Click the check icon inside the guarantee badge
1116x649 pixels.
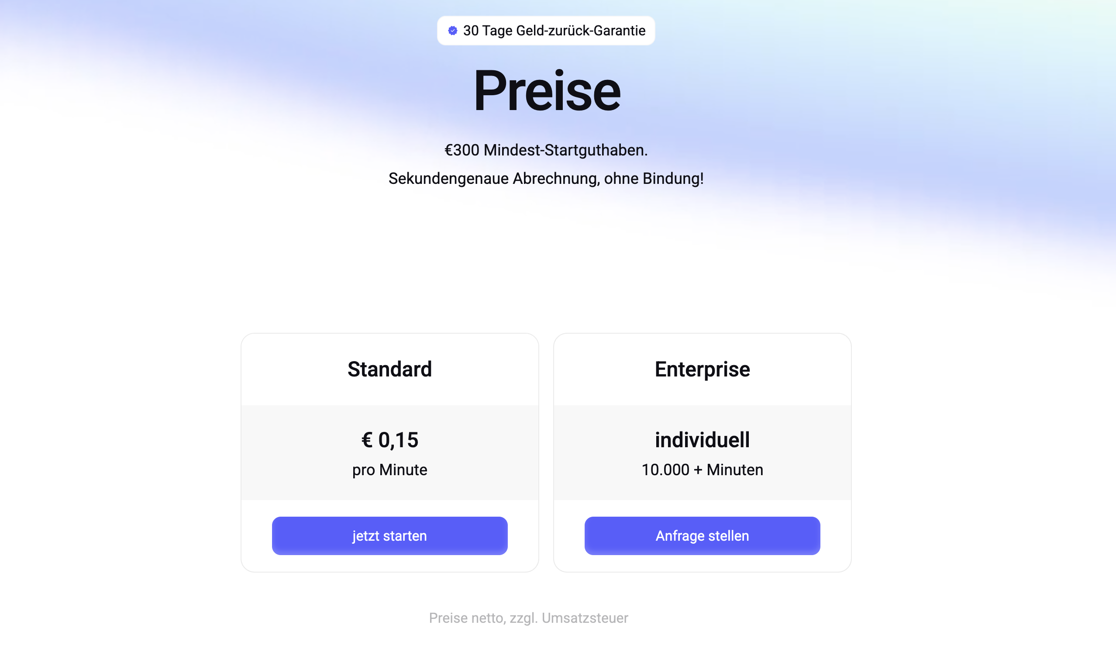452,30
